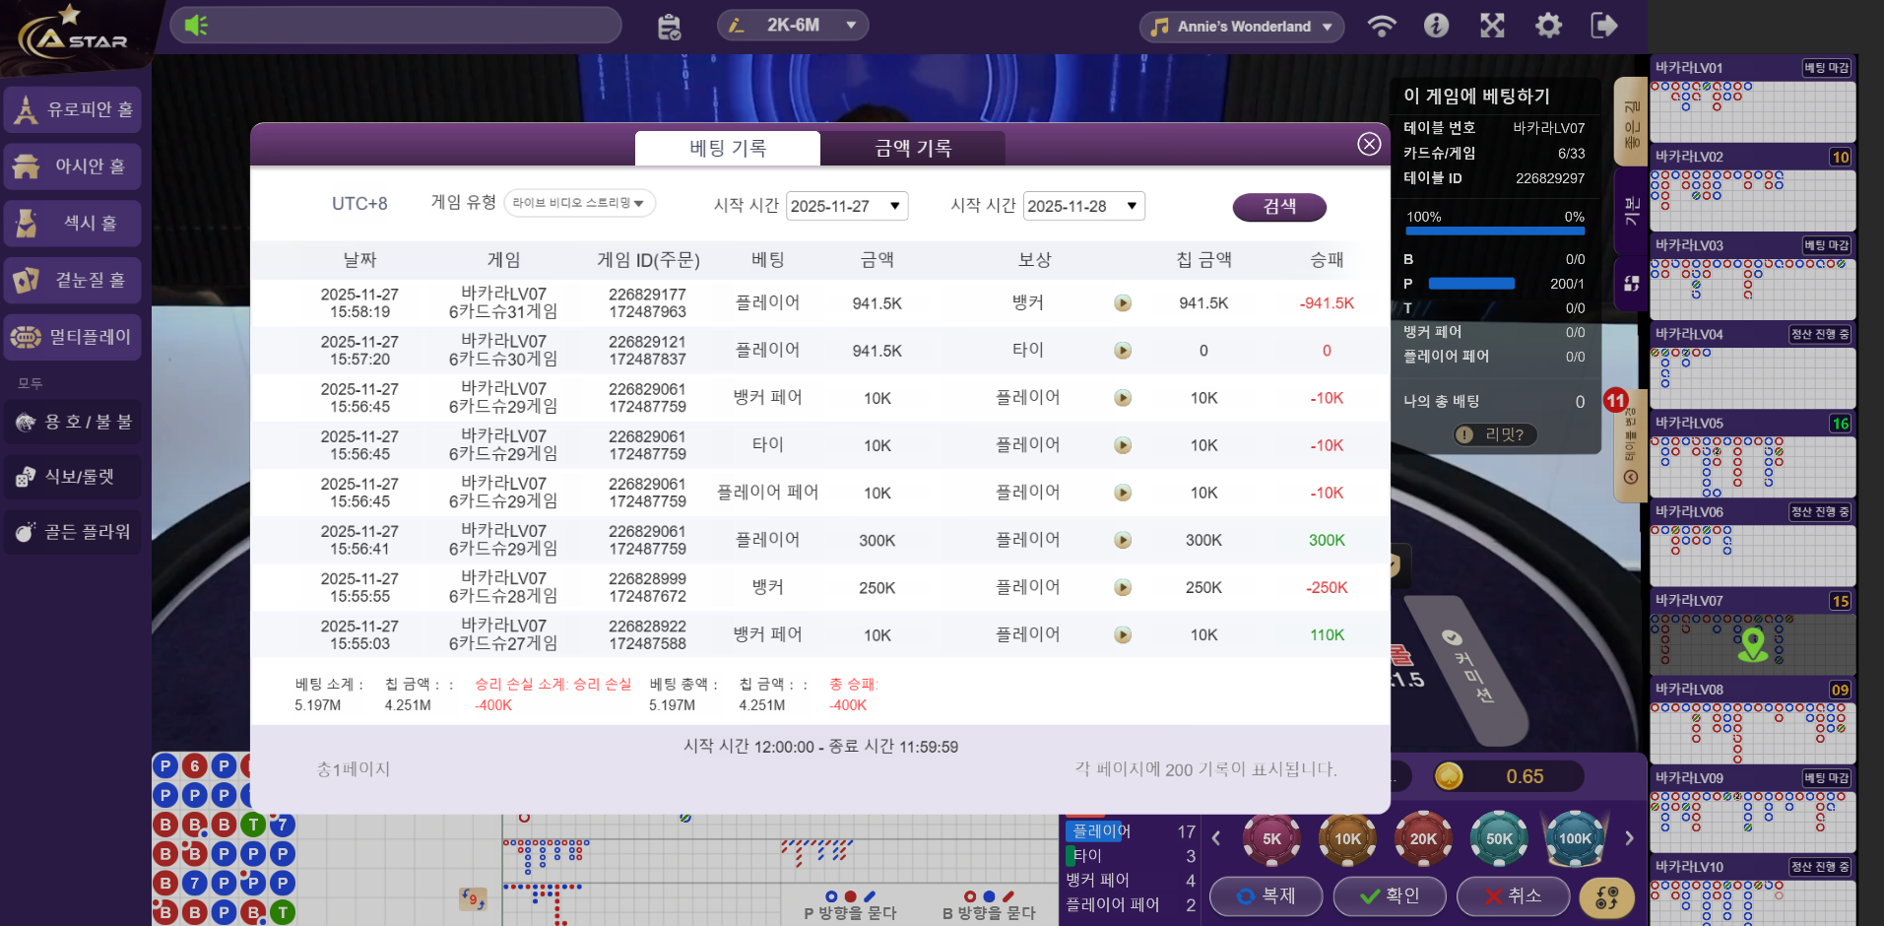Click the logout exit icon

tap(1603, 26)
